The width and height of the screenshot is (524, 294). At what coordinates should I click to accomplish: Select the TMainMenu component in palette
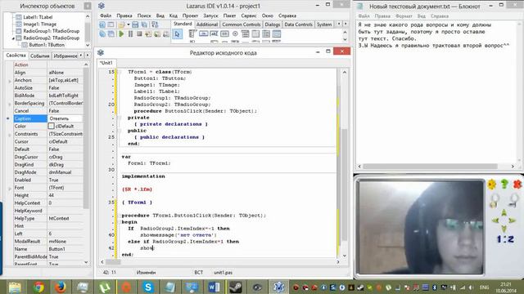click(193, 34)
